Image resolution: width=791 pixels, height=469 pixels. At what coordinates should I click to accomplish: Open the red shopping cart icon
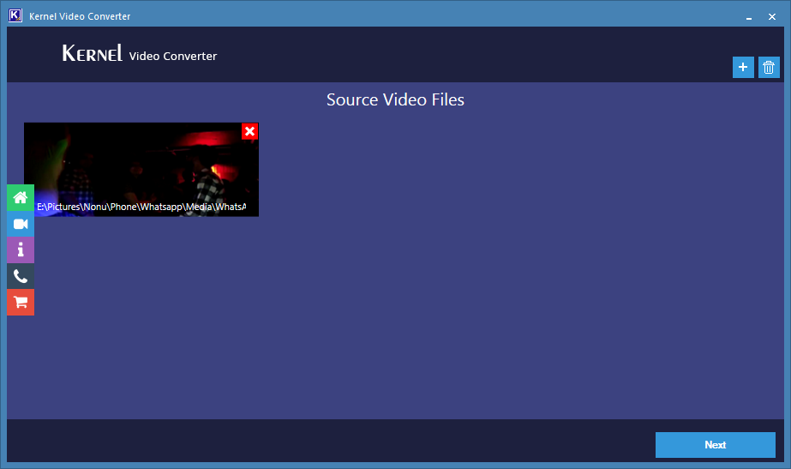click(21, 302)
